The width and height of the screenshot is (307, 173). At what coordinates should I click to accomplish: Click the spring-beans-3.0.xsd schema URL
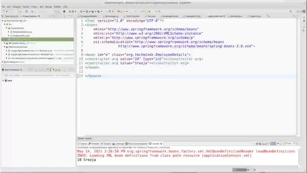tap(185, 46)
